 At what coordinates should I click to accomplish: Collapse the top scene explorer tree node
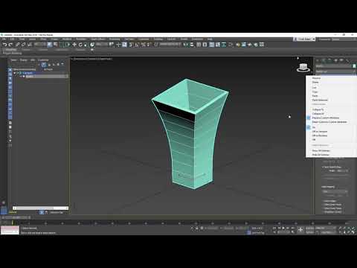pyautogui.click(x=15, y=73)
